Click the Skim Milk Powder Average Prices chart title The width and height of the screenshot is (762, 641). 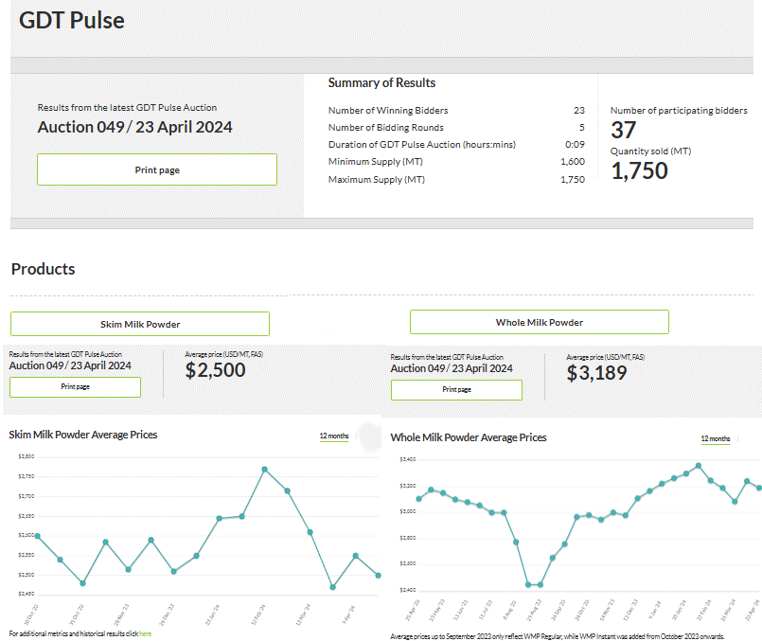(83, 435)
